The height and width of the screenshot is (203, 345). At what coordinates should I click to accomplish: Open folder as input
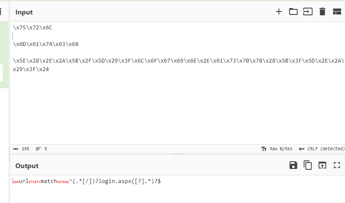(x=293, y=11)
